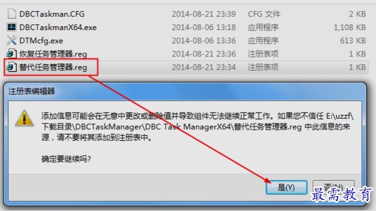This screenshot has height=211, width=376.
Task: Select the DBCTaskman.CFG file name
Action: [52, 14]
